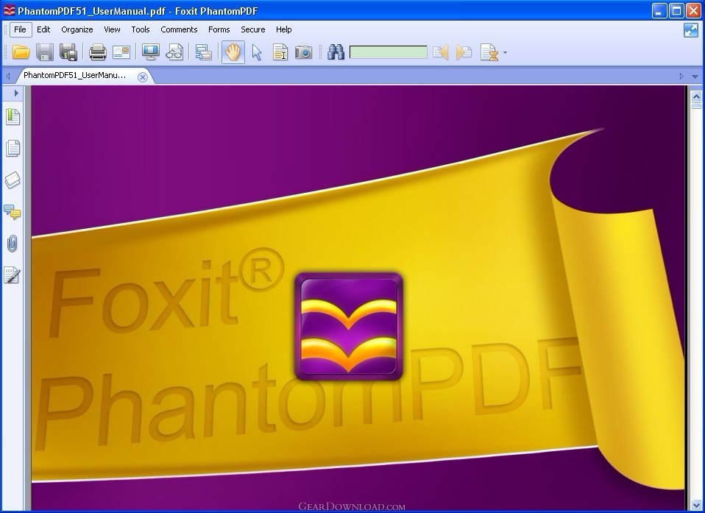Viewport: 705px width, 513px height.
Task: Open the View menu
Action: pos(112,29)
